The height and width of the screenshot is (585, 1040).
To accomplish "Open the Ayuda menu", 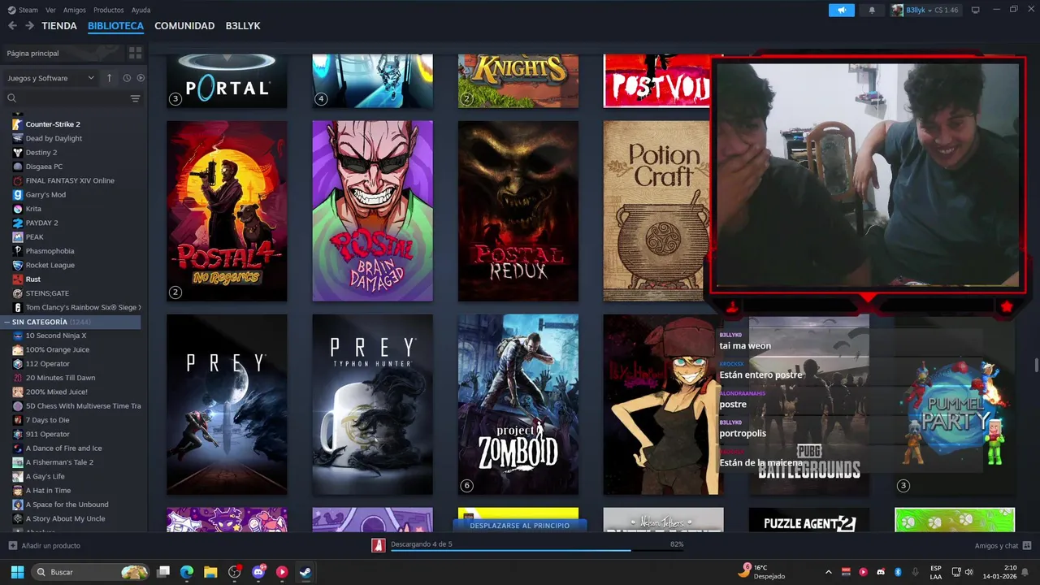I will point(141,10).
